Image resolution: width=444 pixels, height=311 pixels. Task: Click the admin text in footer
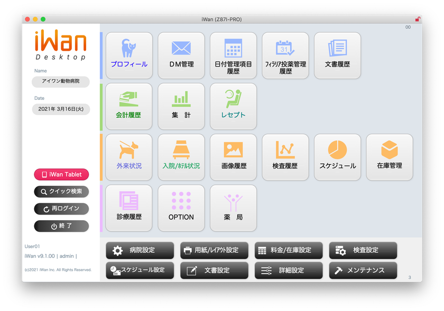tap(67, 256)
